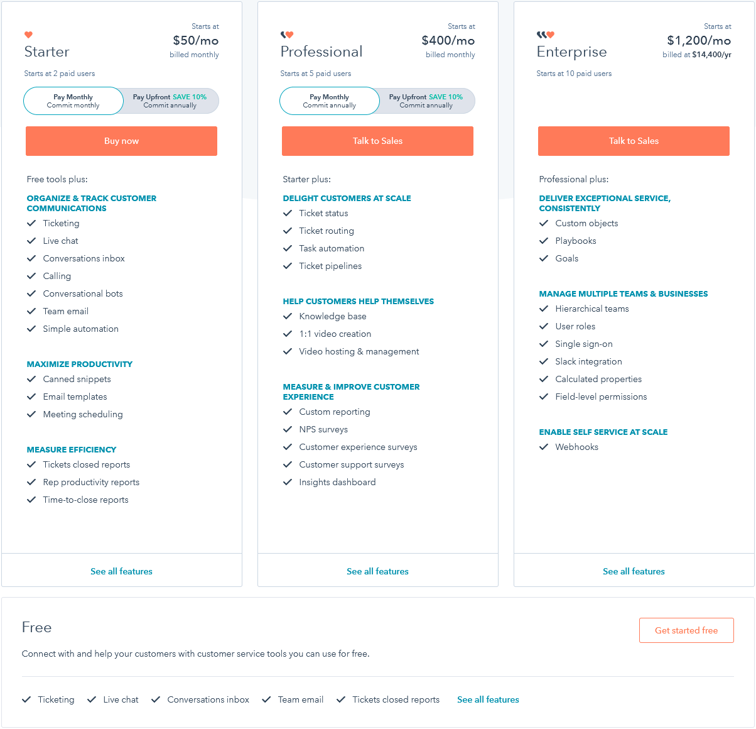Image resolution: width=756 pixels, height=729 pixels.
Task: Click the SAVE 10% label on Starter toggle
Action: click(x=190, y=97)
